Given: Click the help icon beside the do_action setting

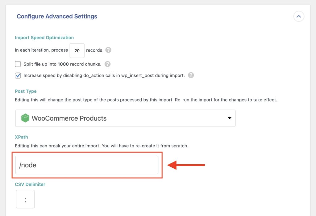Looking at the screenshot, I should (x=190, y=75).
